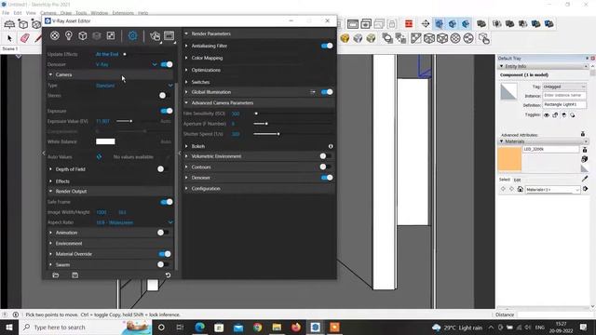Open Render Elements layers tab
Image resolution: width=596 pixels, height=335 pixels.
[x=97, y=35]
